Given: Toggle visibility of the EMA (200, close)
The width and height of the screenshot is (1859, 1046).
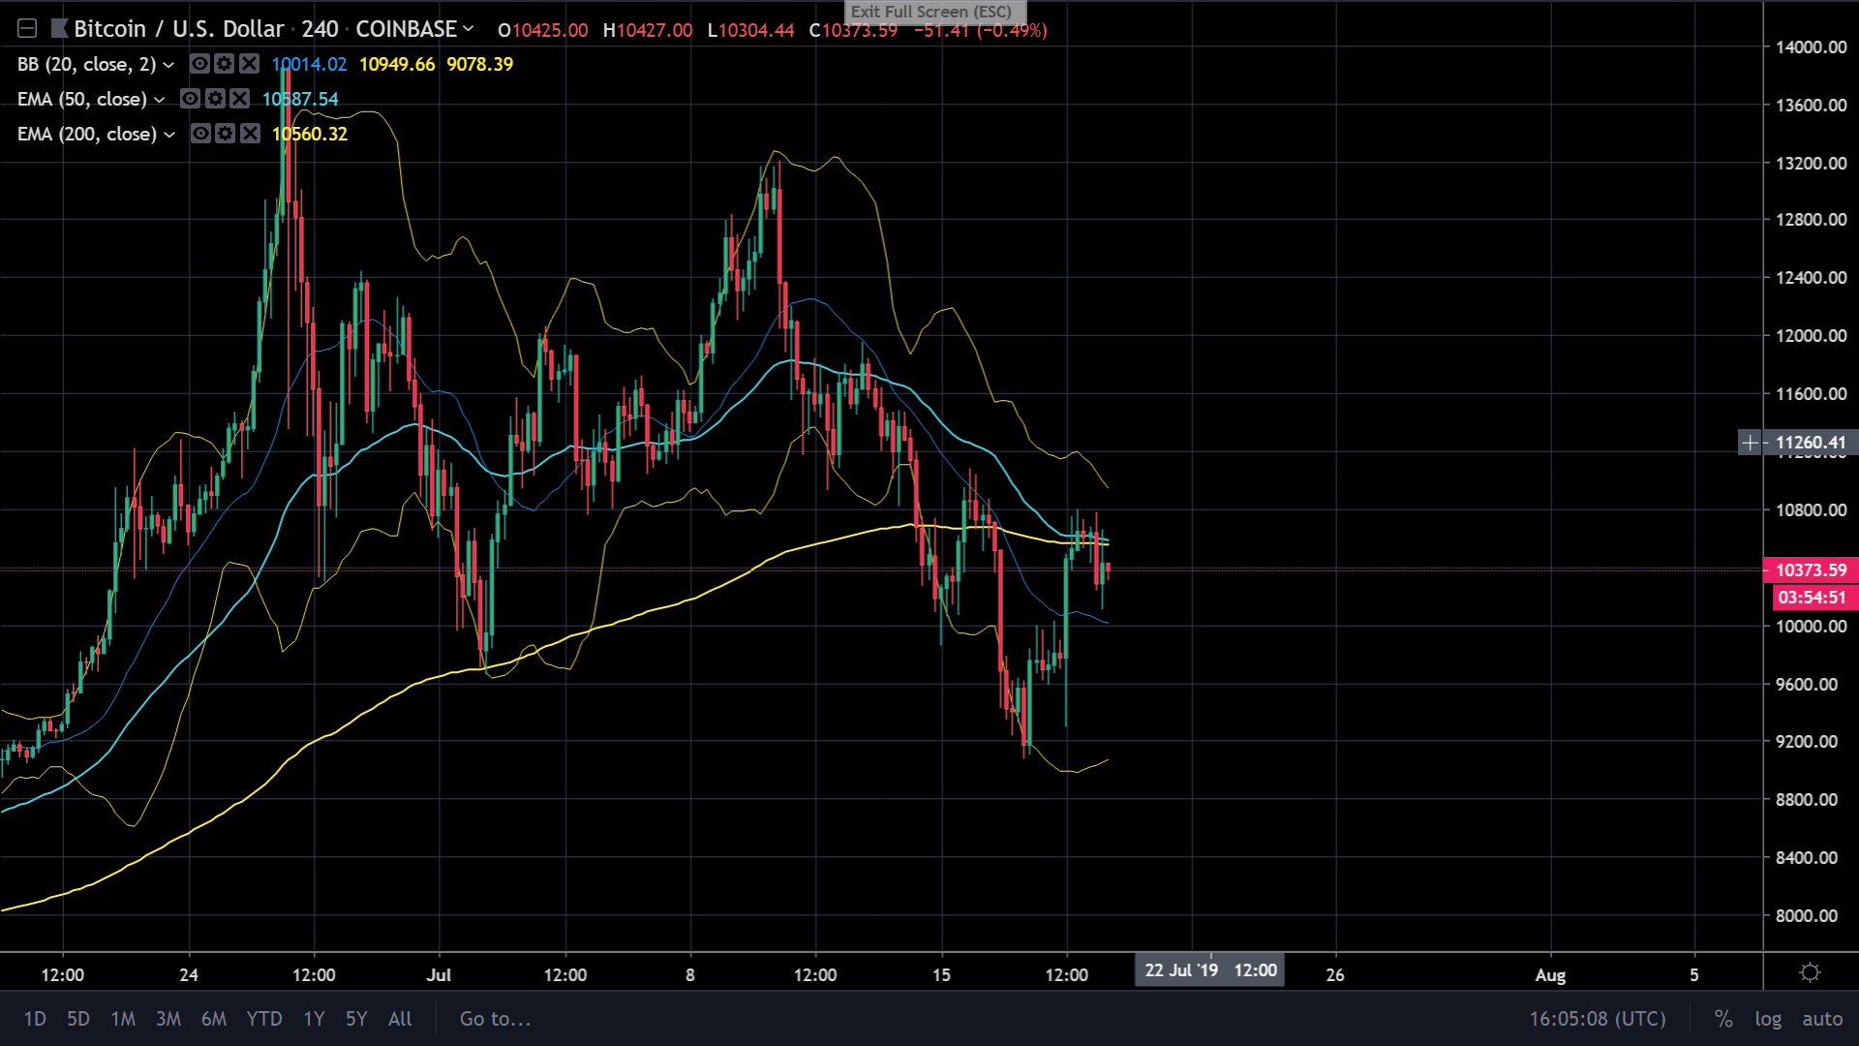Looking at the screenshot, I should [x=199, y=134].
